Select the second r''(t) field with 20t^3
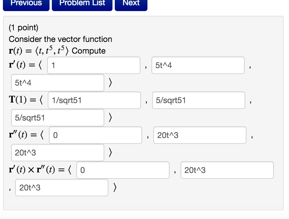The width and height of the screenshot is (289, 219). pyautogui.click(x=199, y=135)
